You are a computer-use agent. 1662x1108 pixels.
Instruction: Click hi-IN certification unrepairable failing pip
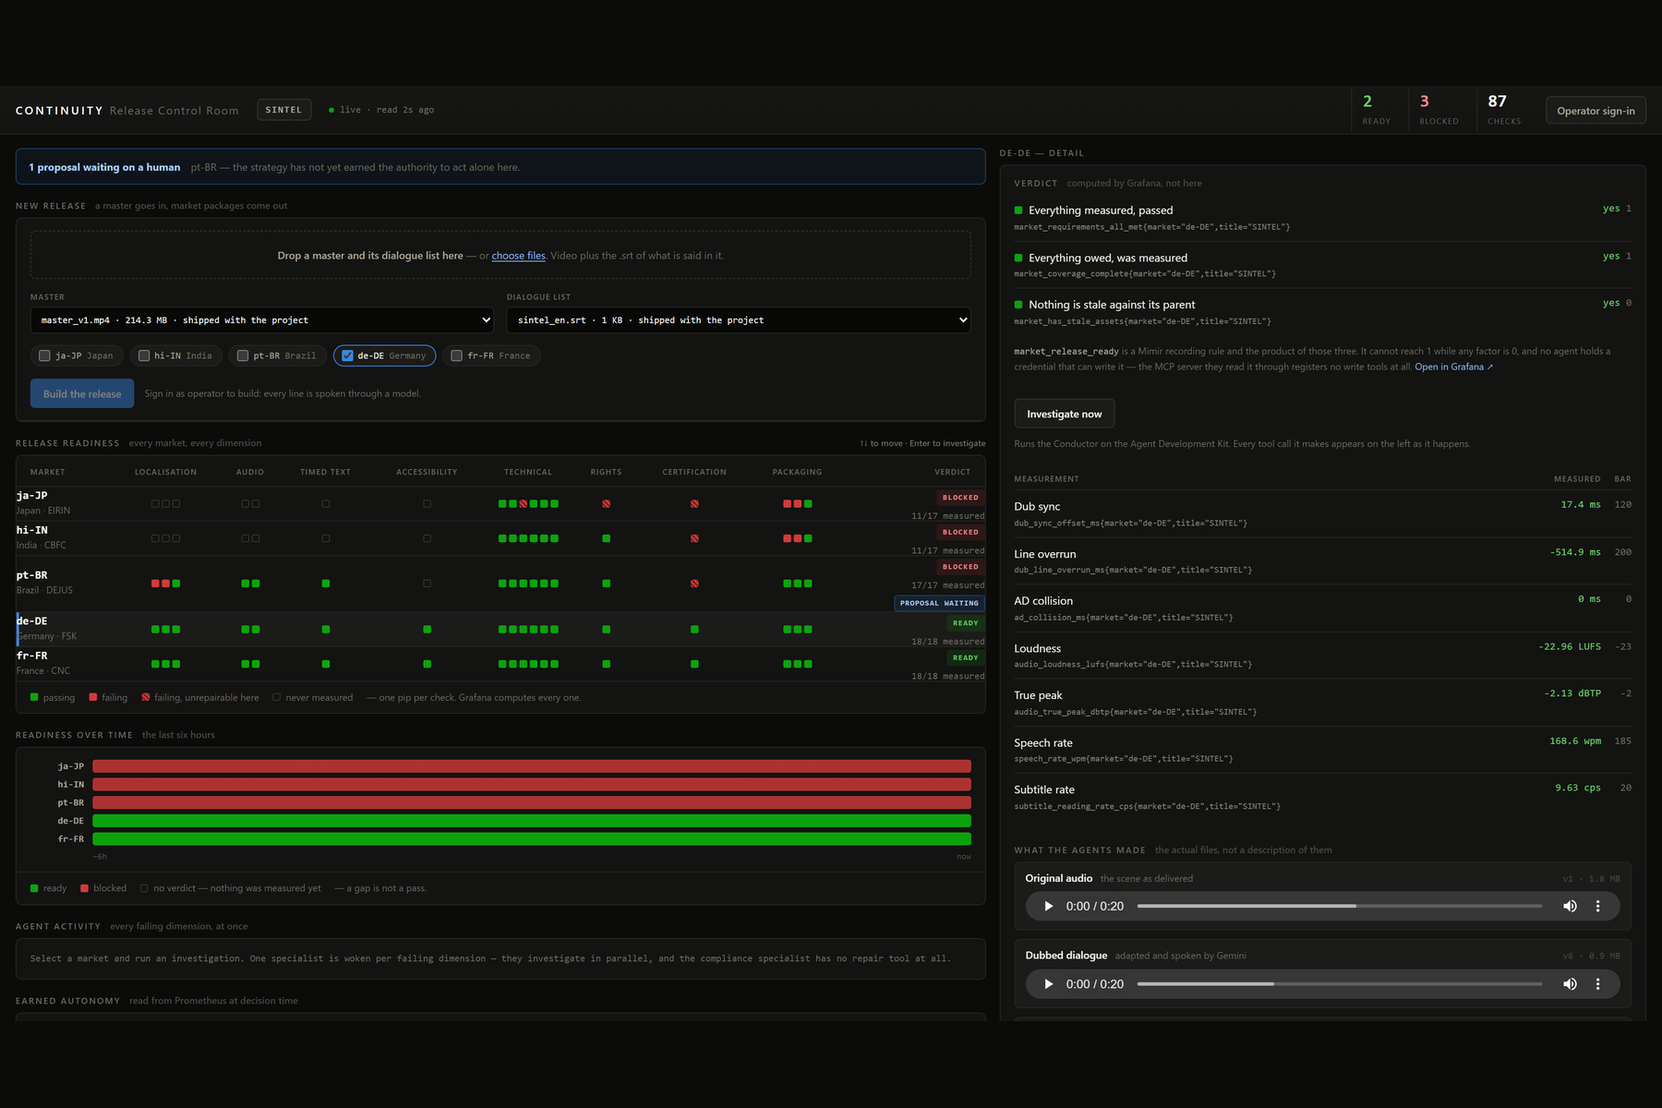(x=694, y=538)
